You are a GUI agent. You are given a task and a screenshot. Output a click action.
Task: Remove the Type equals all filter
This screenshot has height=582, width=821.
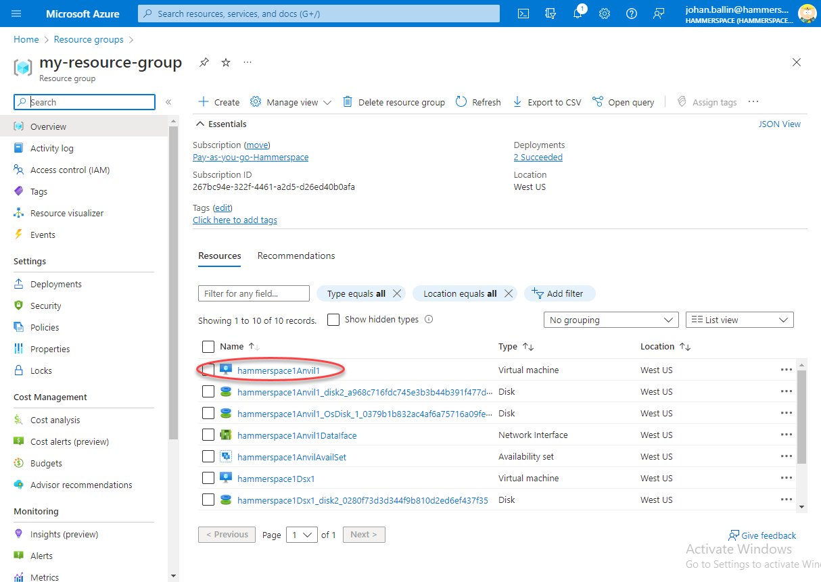(397, 293)
